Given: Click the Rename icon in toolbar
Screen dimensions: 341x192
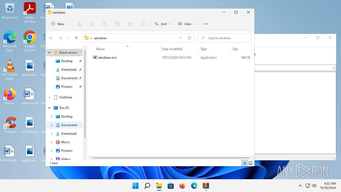Looking at the screenshot, I should 117,24.
